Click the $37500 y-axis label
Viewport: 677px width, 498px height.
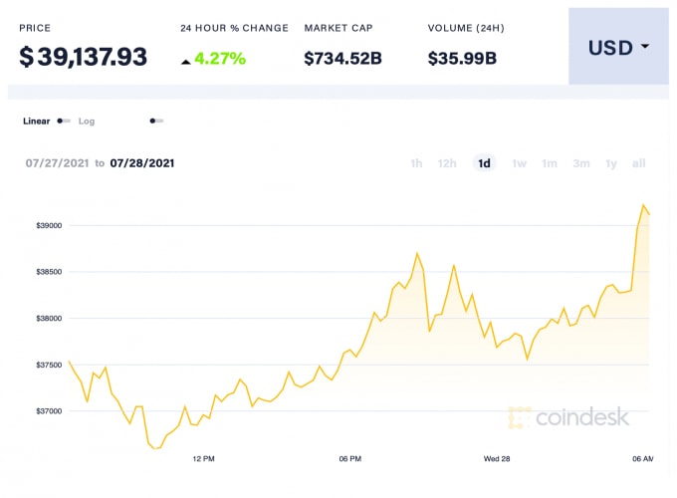pos(49,365)
